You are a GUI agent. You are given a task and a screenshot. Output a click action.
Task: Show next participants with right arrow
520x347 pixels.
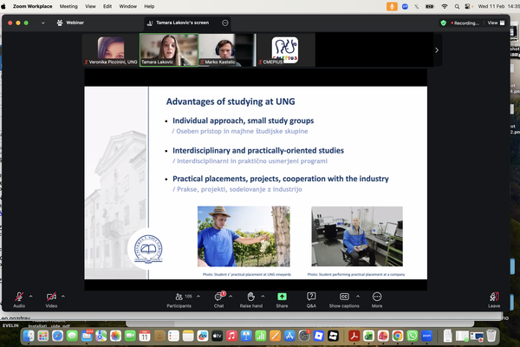point(437,50)
